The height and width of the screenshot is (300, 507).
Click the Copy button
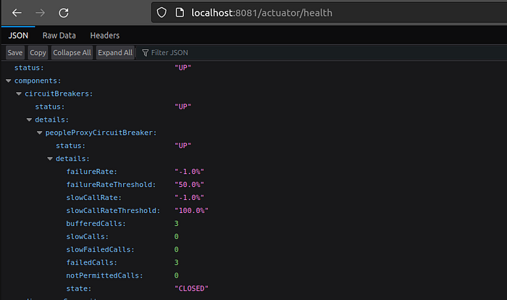pyautogui.click(x=38, y=52)
